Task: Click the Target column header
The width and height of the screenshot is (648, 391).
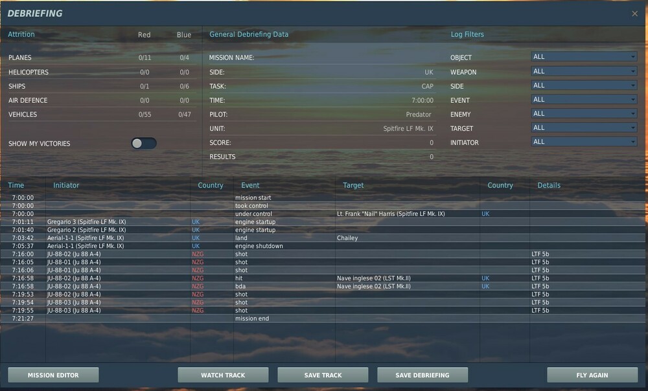Action: click(x=353, y=185)
